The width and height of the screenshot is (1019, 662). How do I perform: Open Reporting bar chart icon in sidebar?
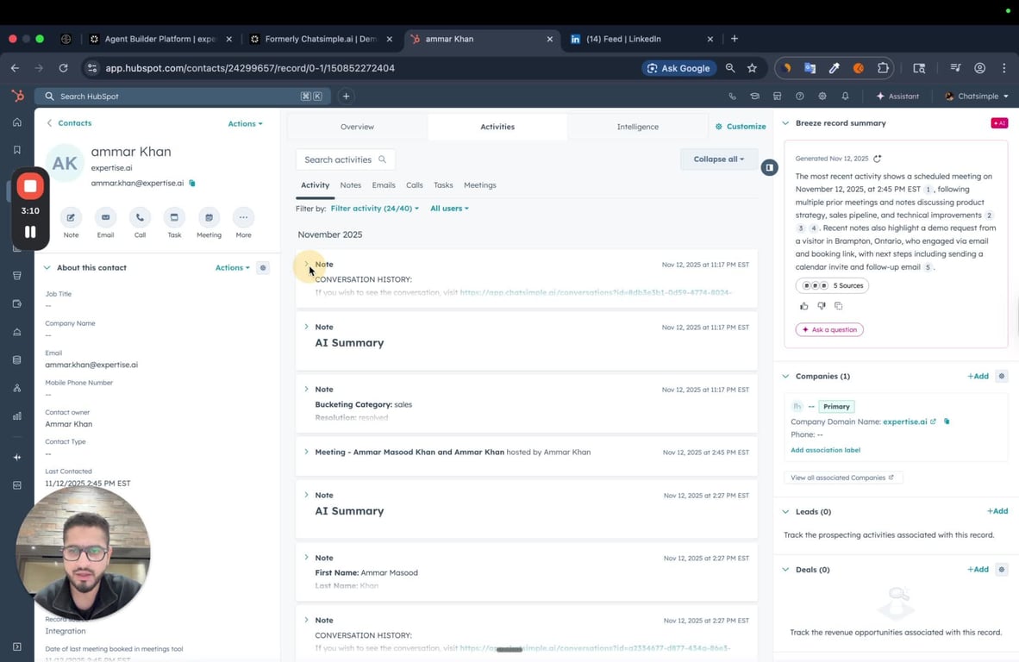coord(17,415)
